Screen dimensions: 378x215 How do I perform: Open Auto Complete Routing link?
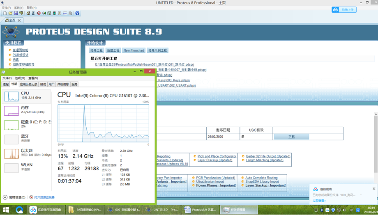(261, 178)
